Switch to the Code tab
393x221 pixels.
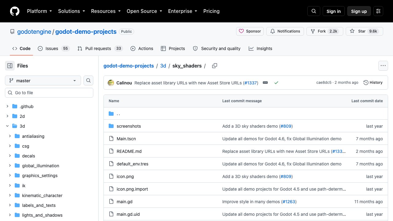coord(21,48)
